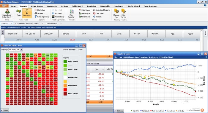Open HM Apps ribbon tab
The image size is (208, 113).
click(64, 6)
